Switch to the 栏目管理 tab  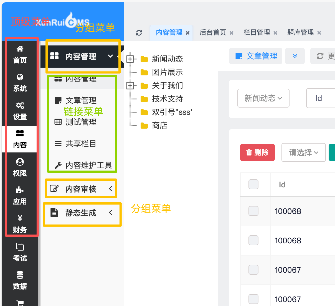coord(257,33)
